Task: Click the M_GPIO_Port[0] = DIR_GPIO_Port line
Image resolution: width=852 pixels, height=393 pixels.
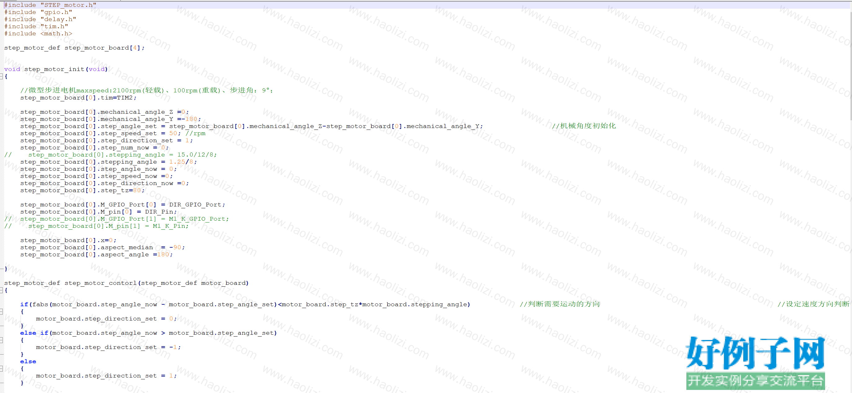Action: click(x=123, y=205)
